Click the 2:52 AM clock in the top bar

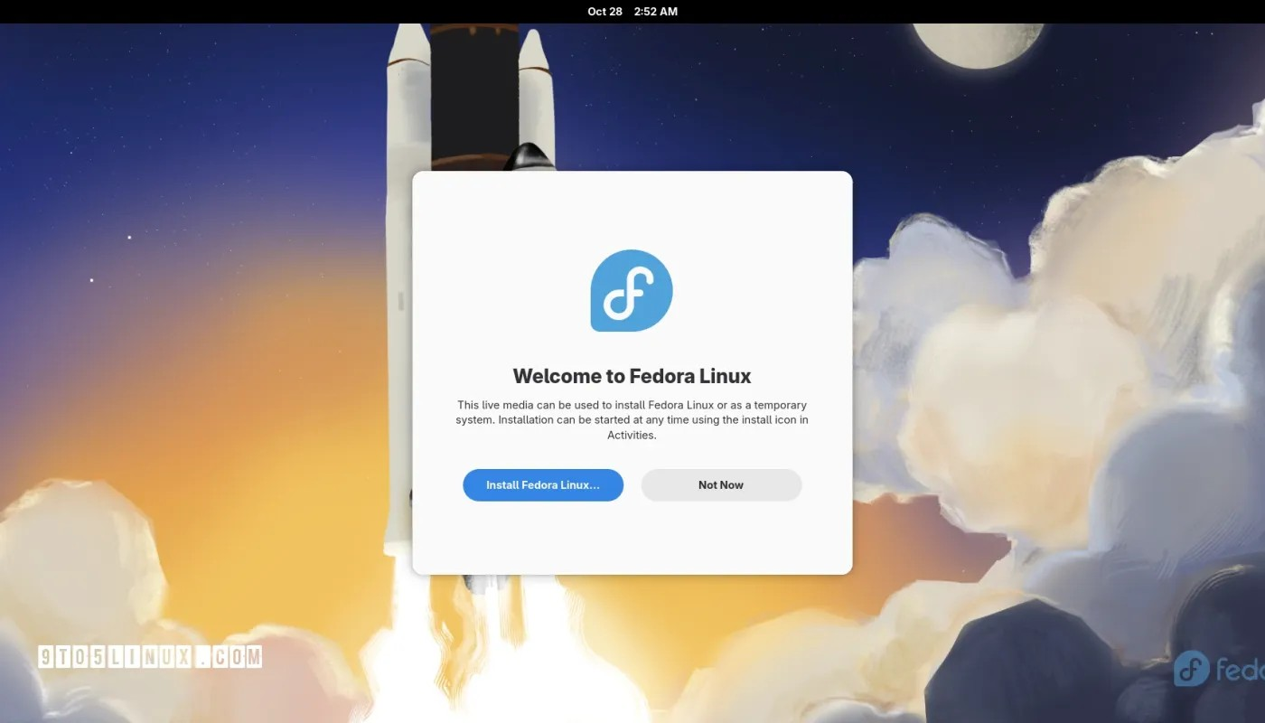pos(655,11)
